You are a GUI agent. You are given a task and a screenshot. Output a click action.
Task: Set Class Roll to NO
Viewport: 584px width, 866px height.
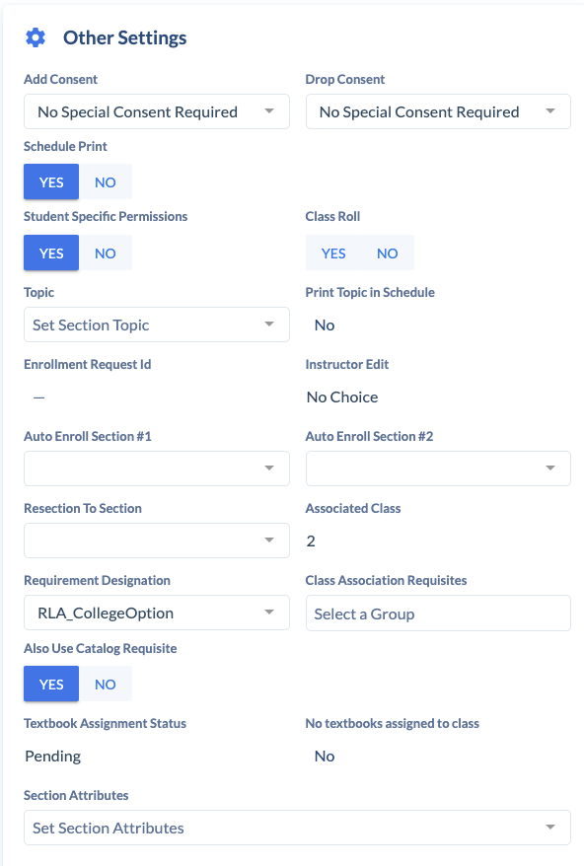pyautogui.click(x=388, y=253)
